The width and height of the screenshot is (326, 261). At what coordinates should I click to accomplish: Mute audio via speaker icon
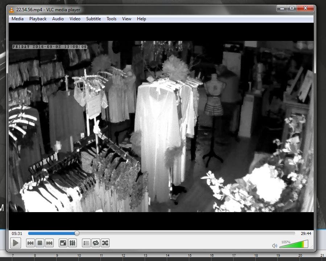coord(275,245)
